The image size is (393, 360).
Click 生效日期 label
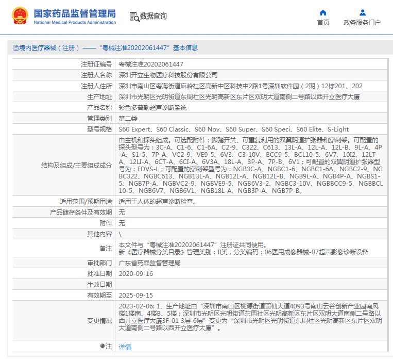(99, 284)
